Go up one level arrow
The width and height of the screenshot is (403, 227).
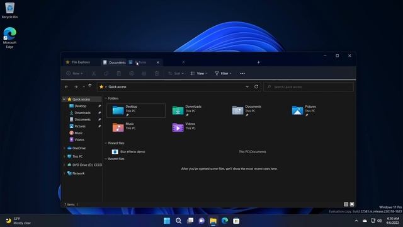coord(89,86)
